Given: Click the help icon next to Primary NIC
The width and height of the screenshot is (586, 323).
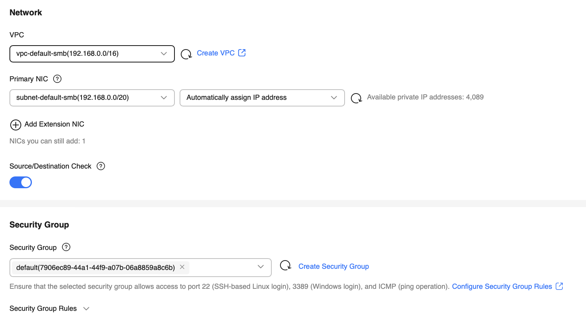Looking at the screenshot, I should click(x=57, y=79).
